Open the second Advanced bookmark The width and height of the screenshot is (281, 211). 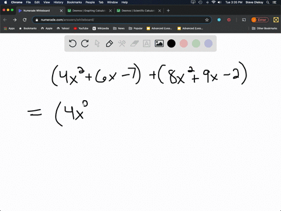coord(190,28)
